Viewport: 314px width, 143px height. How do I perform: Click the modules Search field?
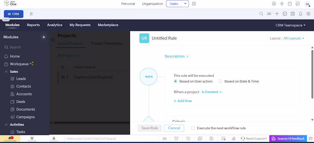(x=25, y=47)
